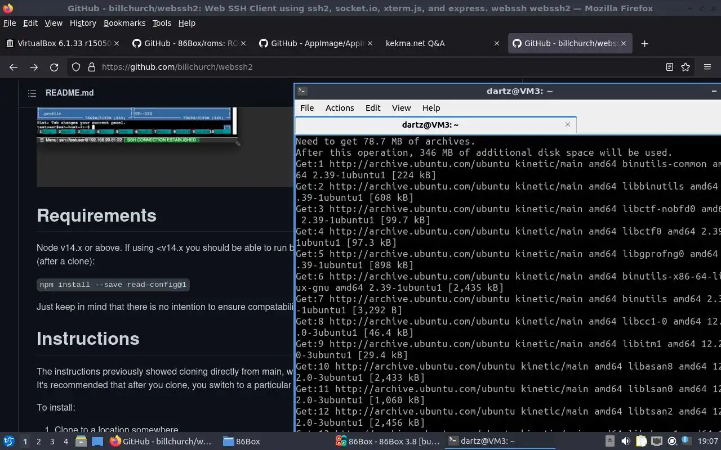721x450 pixels.
Task: Switch to virtual desktop 4
Action: tap(65, 442)
